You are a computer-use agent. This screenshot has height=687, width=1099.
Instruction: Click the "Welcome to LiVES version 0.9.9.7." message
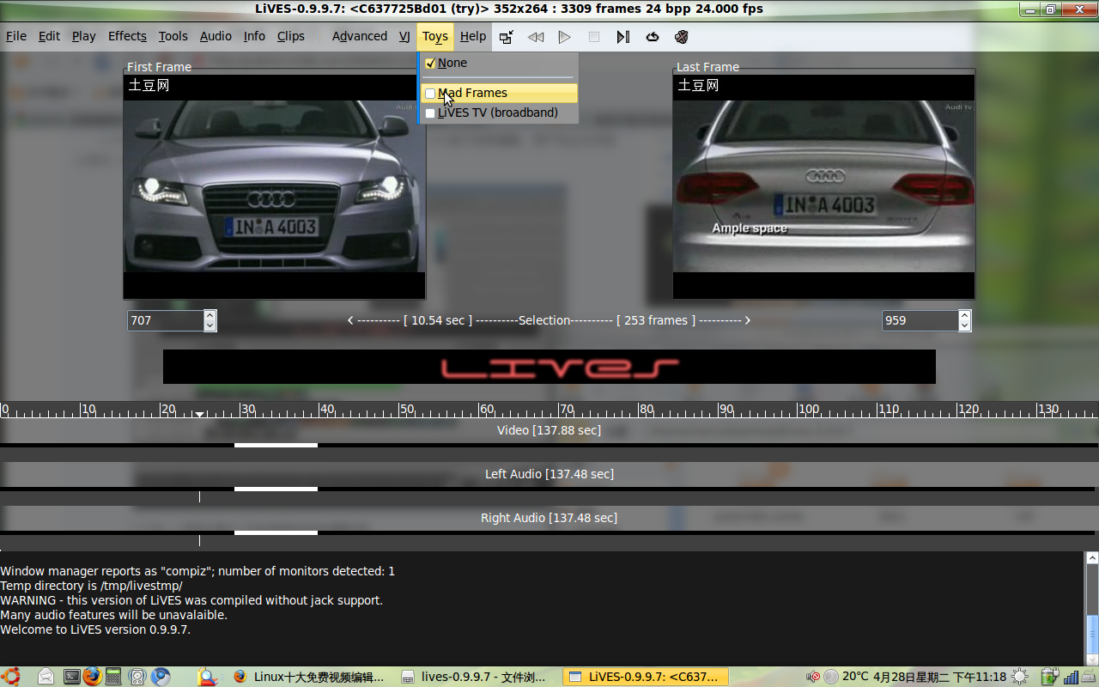coord(95,629)
